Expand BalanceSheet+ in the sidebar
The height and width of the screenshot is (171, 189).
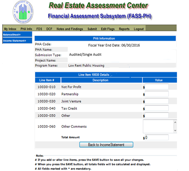17,35
